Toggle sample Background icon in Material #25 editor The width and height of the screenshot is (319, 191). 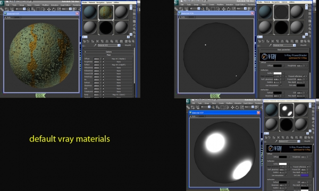click(135, 14)
